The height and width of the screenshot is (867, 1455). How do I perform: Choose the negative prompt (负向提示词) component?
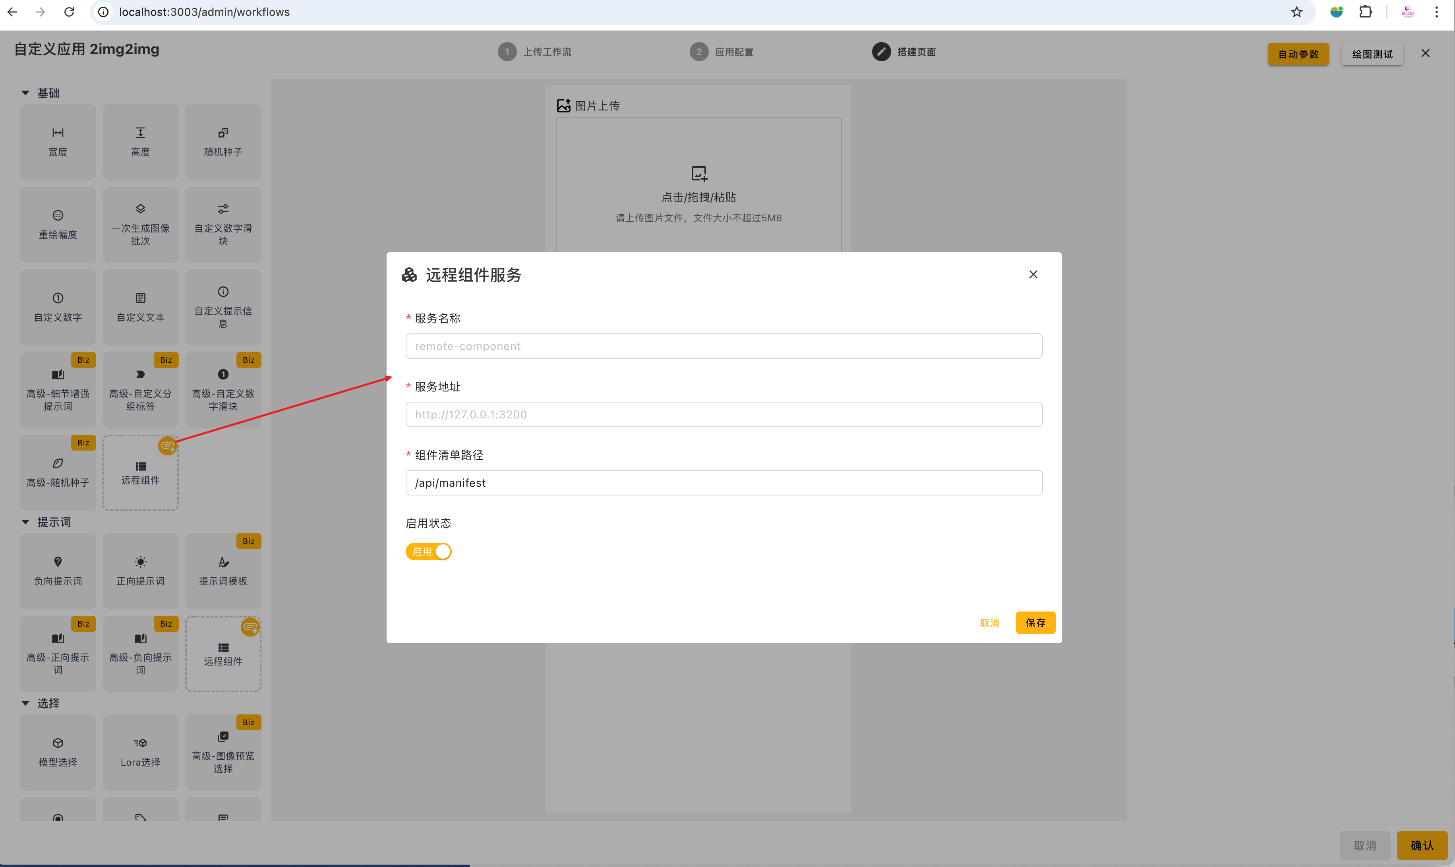pos(58,571)
